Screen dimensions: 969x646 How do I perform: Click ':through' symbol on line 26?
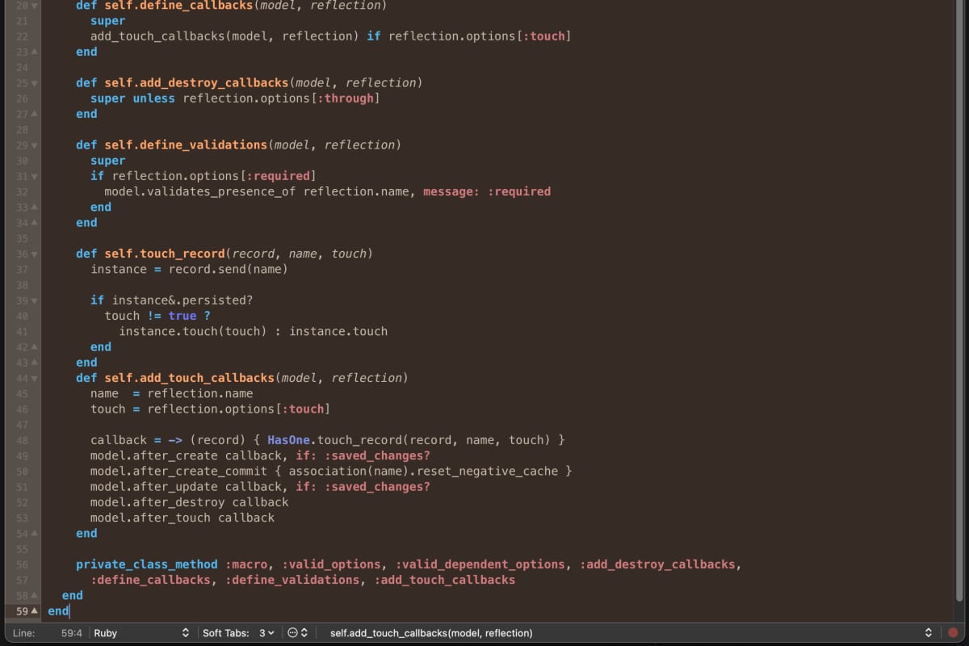[346, 99]
